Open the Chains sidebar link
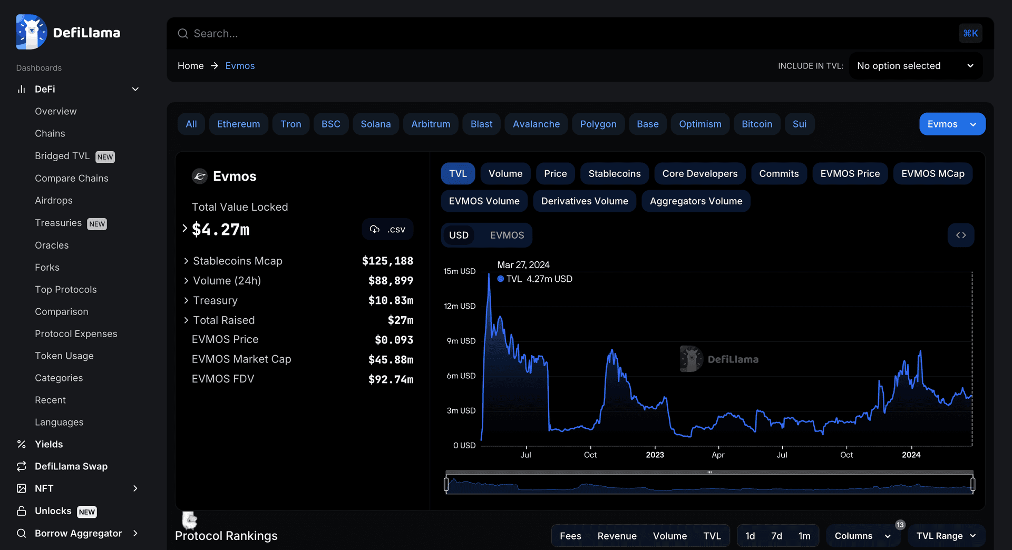Image resolution: width=1012 pixels, height=550 pixels. click(50, 133)
